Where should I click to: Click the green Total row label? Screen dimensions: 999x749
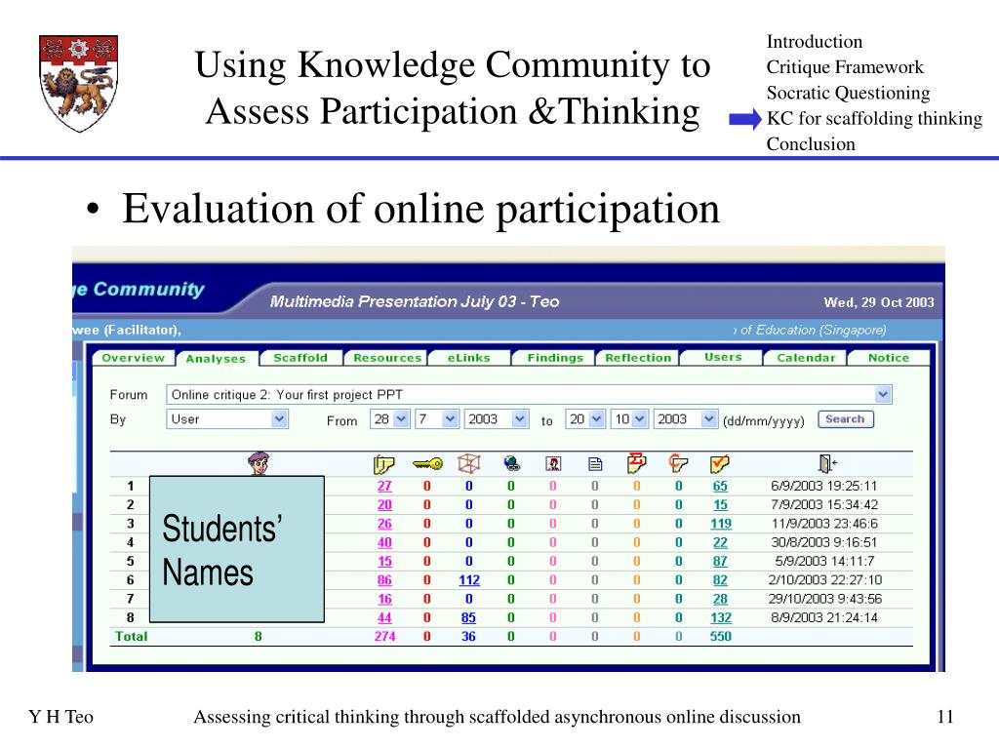pyautogui.click(x=132, y=636)
